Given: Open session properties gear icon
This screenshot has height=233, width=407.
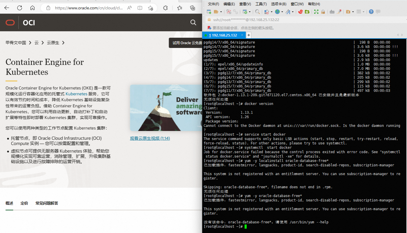Looking at the screenshot, I should 245,12.
